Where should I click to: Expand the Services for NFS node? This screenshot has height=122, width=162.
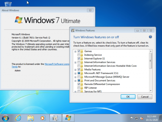click(75, 91)
